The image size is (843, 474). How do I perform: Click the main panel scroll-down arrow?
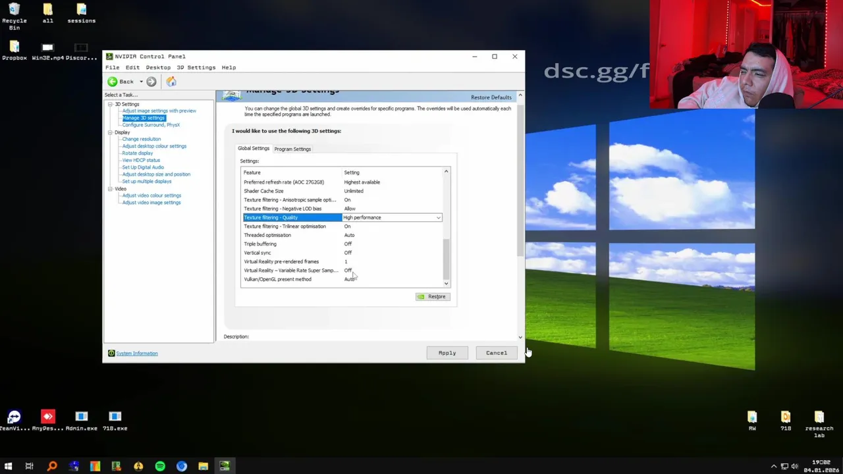tap(520, 337)
